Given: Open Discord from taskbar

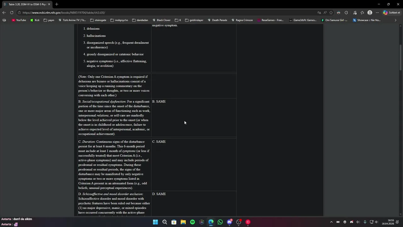Looking at the screenshot, I should (230, 222).
